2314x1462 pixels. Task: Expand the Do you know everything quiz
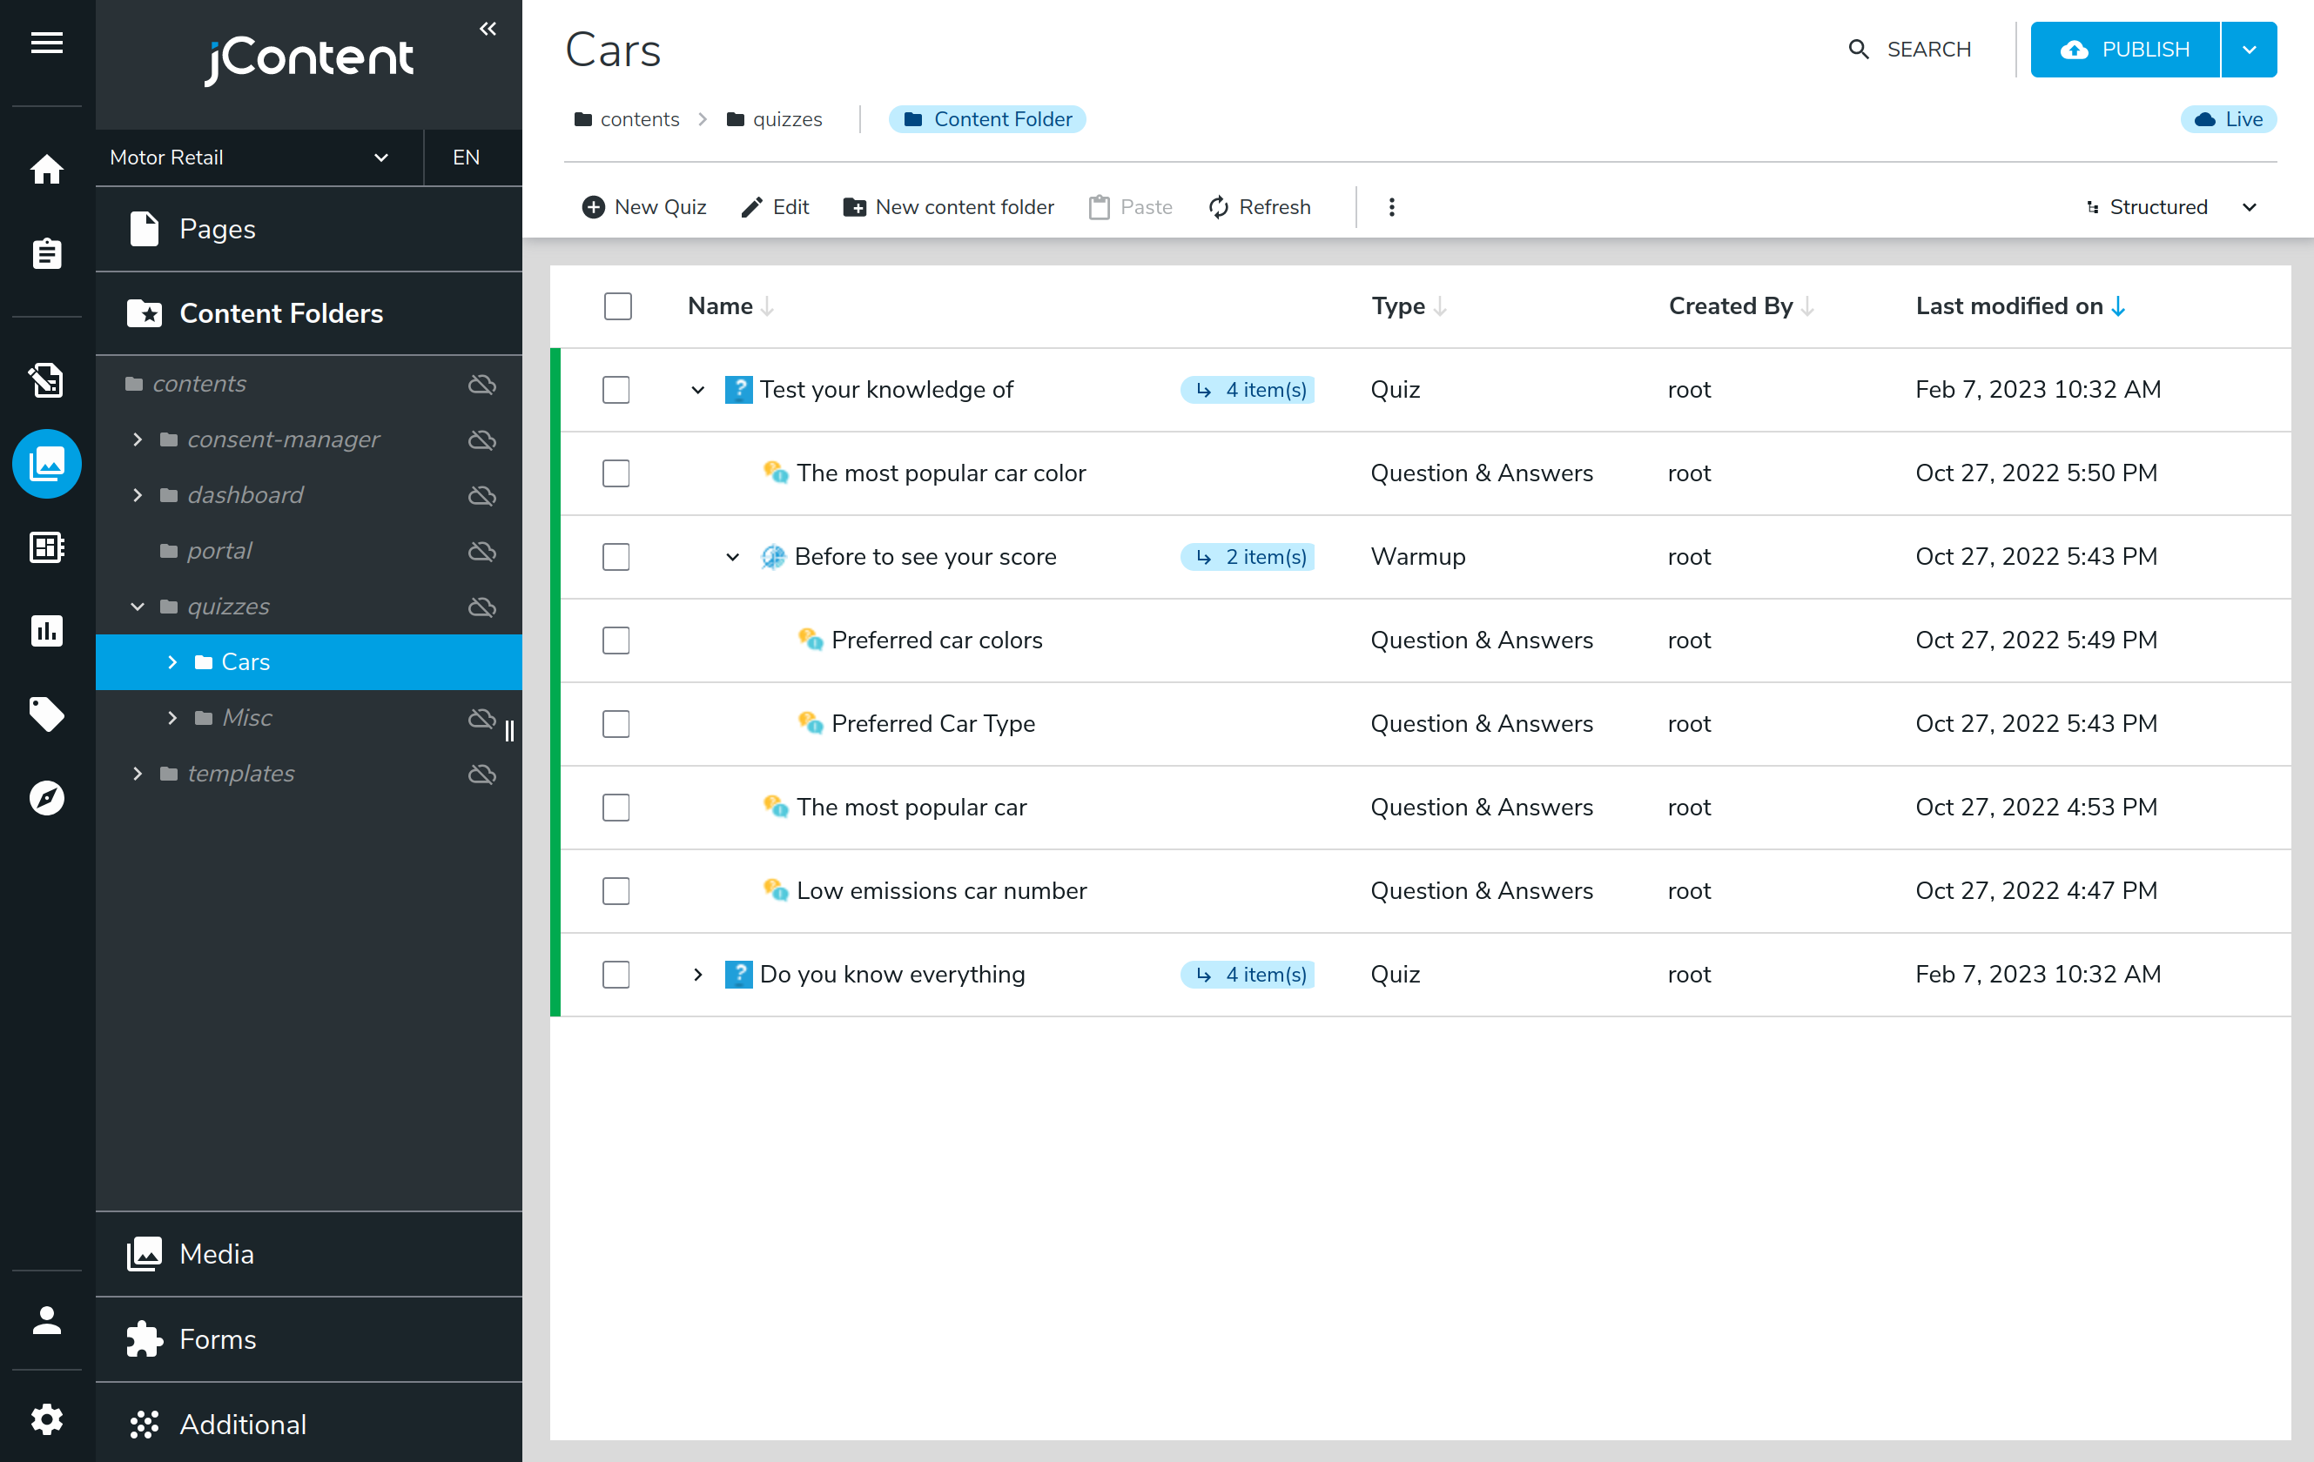tap(697, 974)
